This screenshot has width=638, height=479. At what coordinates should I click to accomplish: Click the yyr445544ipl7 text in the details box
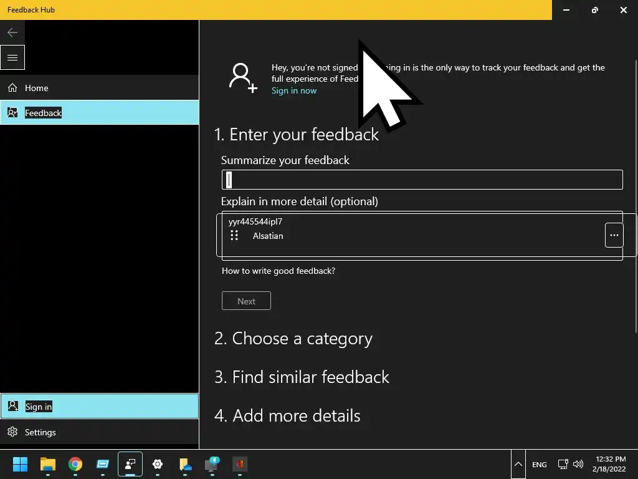coord(255,221)
